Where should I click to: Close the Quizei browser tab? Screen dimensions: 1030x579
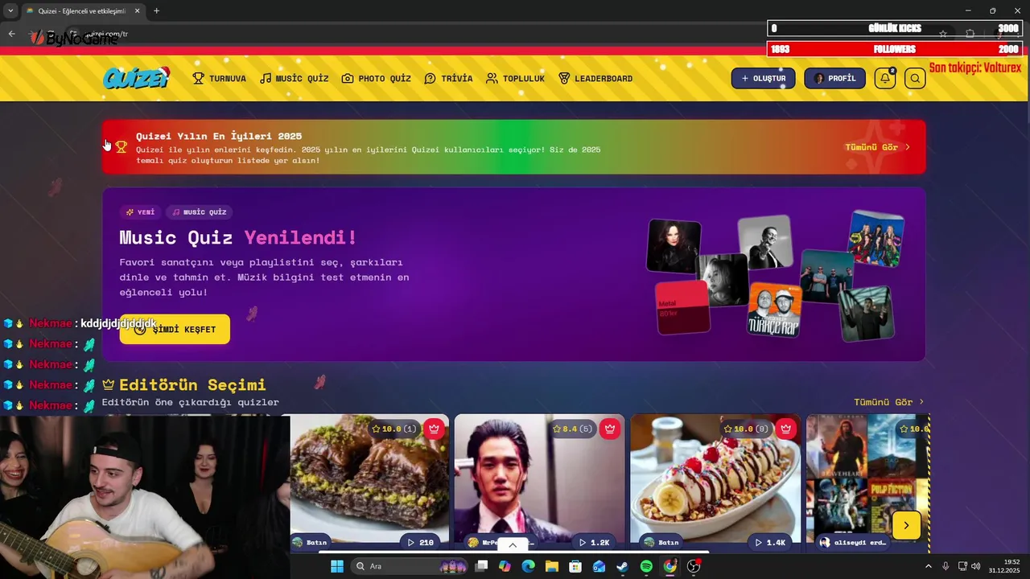pyautogui.click(x=137, y=10)
